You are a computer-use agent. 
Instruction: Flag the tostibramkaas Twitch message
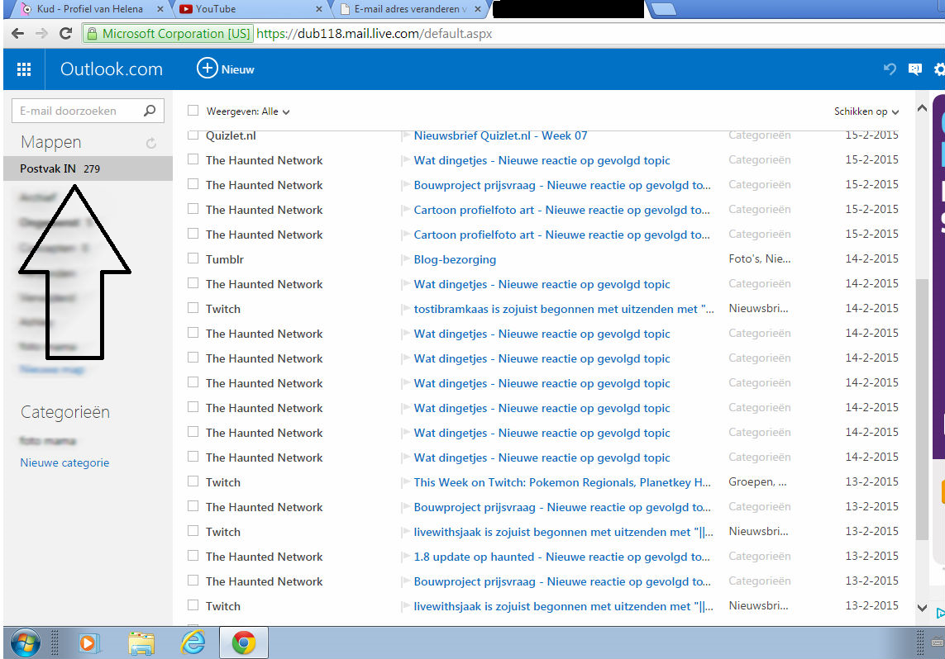pyautogui.click(x=406, y=309)
